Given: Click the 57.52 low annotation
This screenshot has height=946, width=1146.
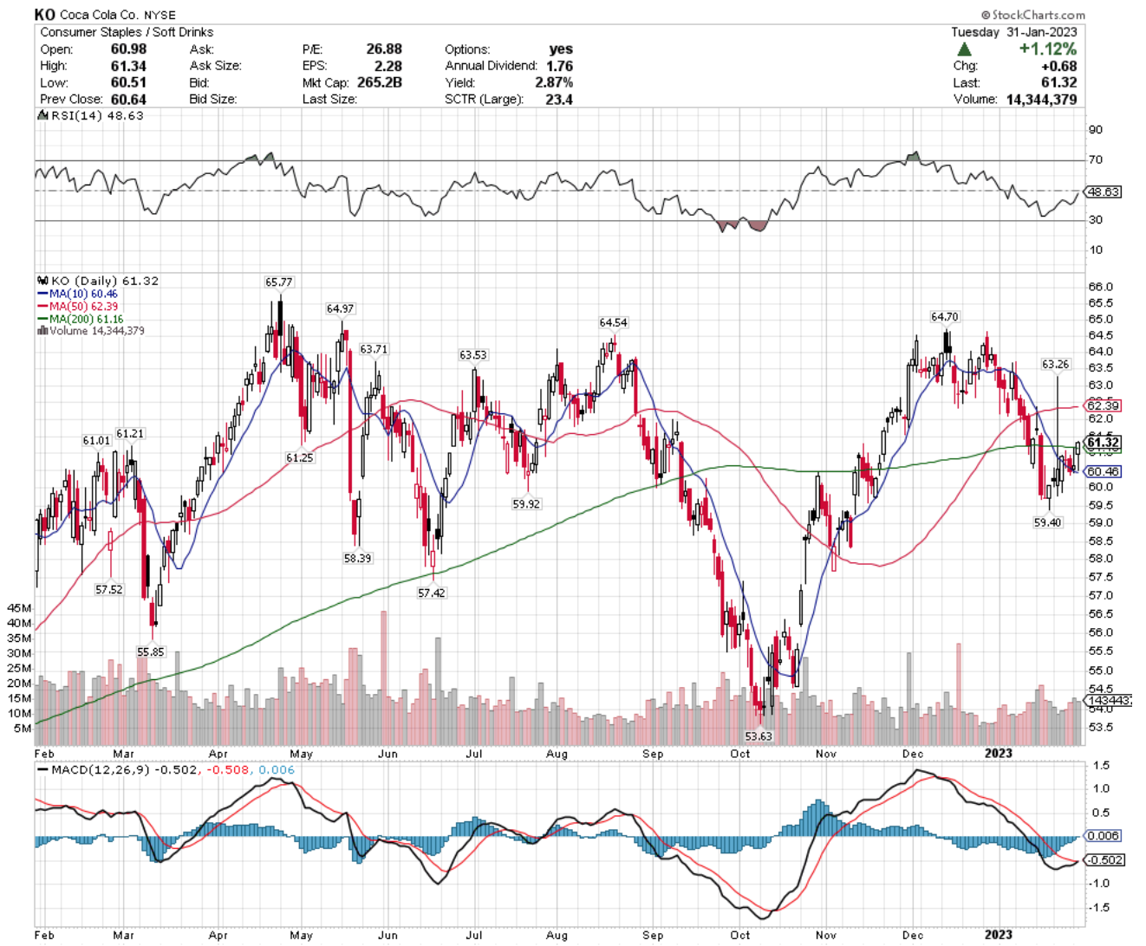Looking at the screenshot, I should (109, 589).
